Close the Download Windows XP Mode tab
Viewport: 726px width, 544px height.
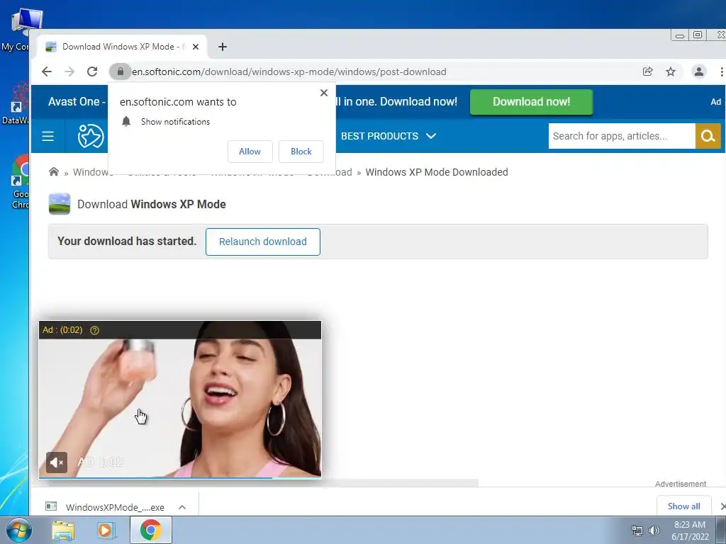pyautogui.click(x=196, y=47)
